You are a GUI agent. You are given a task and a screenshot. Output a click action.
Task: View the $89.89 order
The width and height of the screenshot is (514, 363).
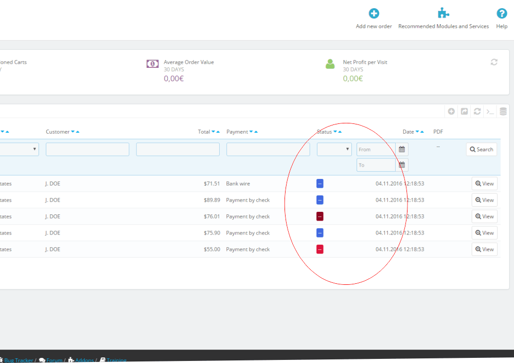pyautogui.click(x=485, y=200)
